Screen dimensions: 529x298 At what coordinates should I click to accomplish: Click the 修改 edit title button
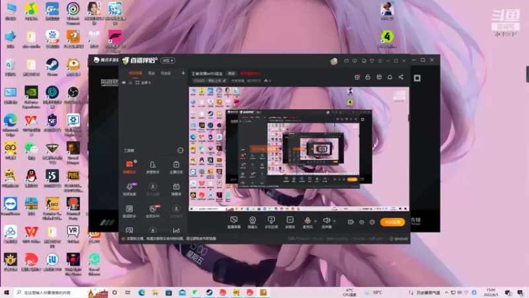(231, 74)
